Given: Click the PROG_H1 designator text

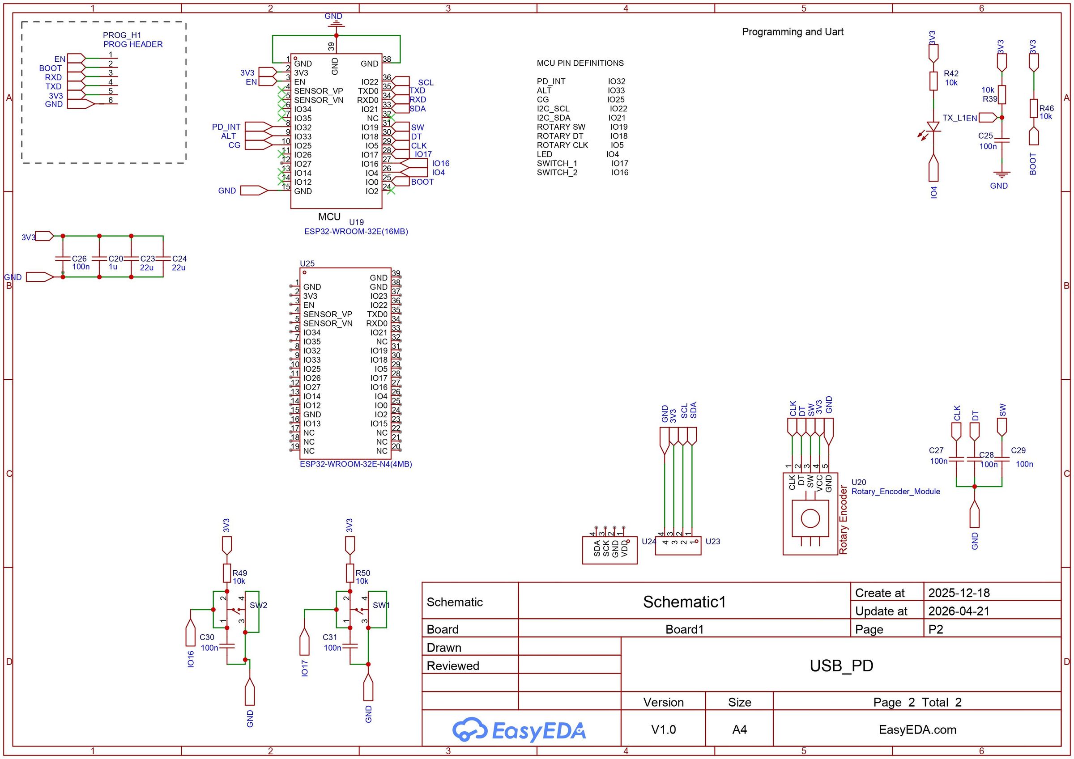Looking at the screenshot, I should coord(122,35).
